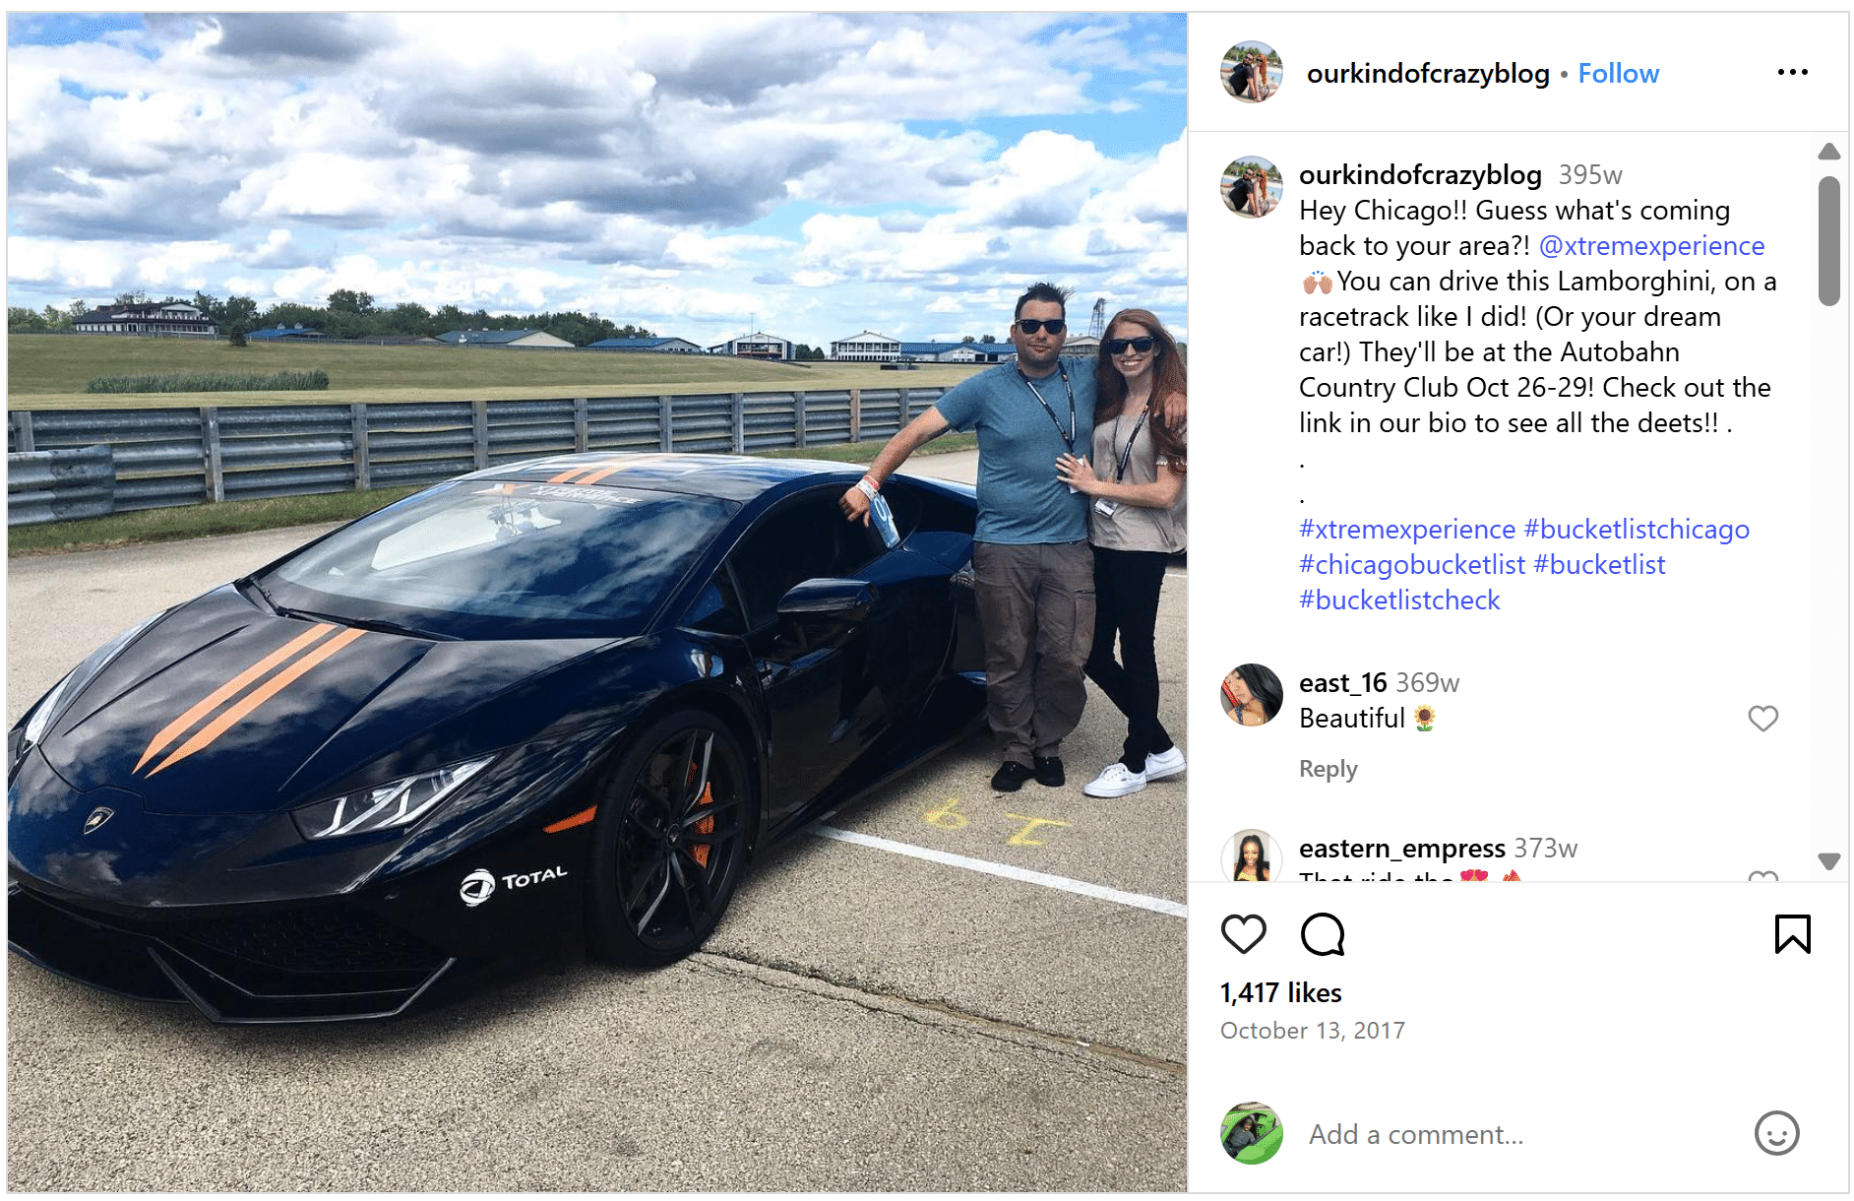Click the scrollbar down arrow

click(x=1828, y=861)
